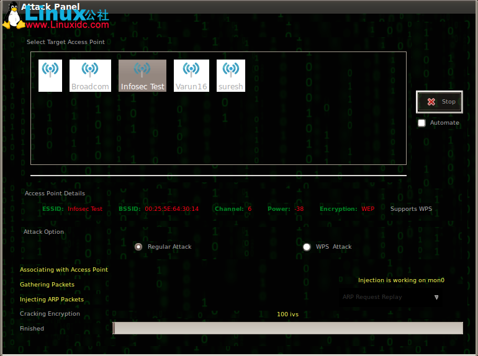Choose the Infosec Test access point
This screenshot has width=478, height=356.
click(x=142, y=75)
